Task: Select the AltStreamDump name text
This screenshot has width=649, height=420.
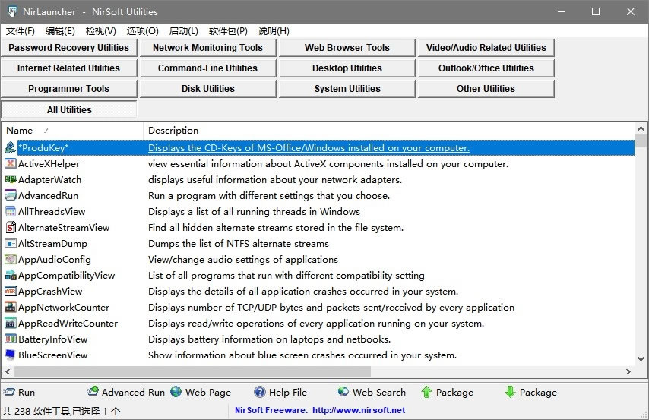Action: pos(52,243)
